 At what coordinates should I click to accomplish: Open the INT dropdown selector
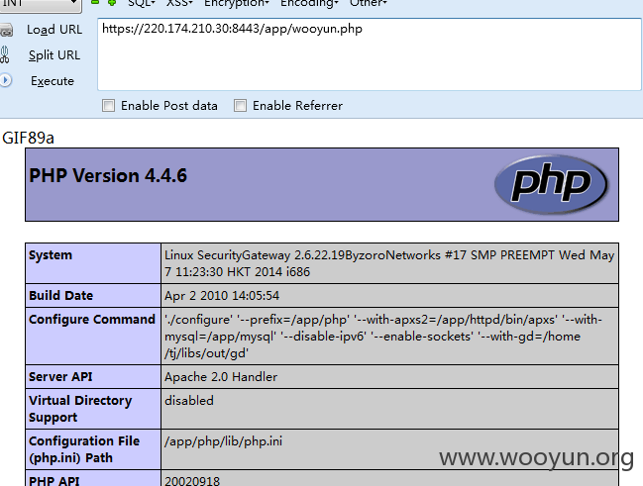[x=40, y=4]
